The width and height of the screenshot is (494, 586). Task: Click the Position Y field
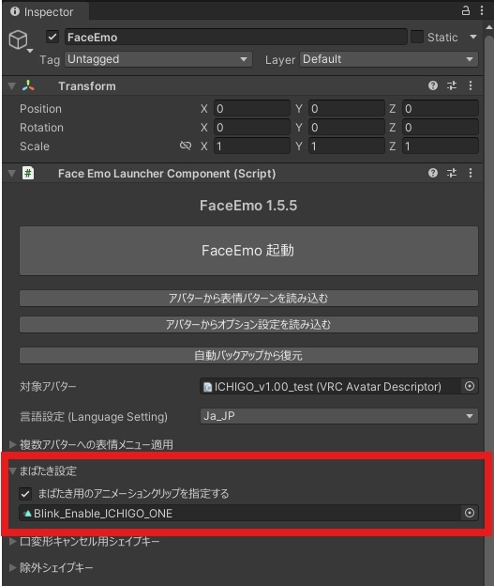click(x=347, y=108)
